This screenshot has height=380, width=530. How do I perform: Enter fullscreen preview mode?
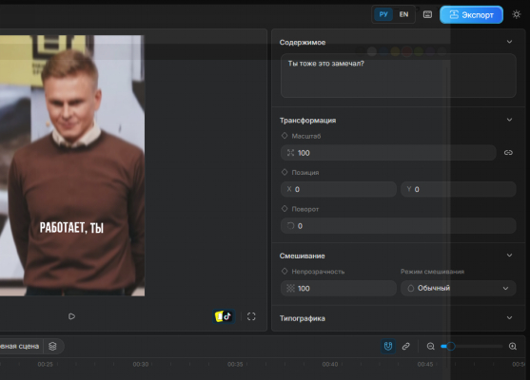pyautogui.click(x=251, y=316)
